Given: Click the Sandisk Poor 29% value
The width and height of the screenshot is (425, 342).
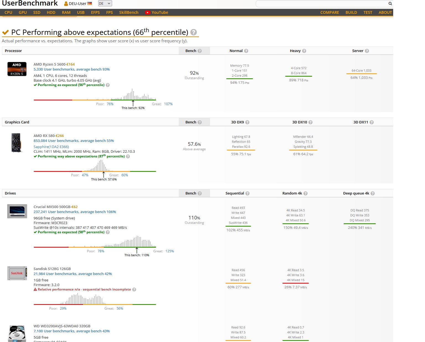Looking at the screenshot, I should (63, 309).
